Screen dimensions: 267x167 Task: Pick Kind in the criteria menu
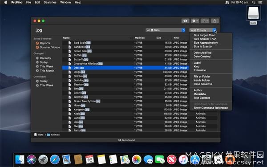pos(197,66)
